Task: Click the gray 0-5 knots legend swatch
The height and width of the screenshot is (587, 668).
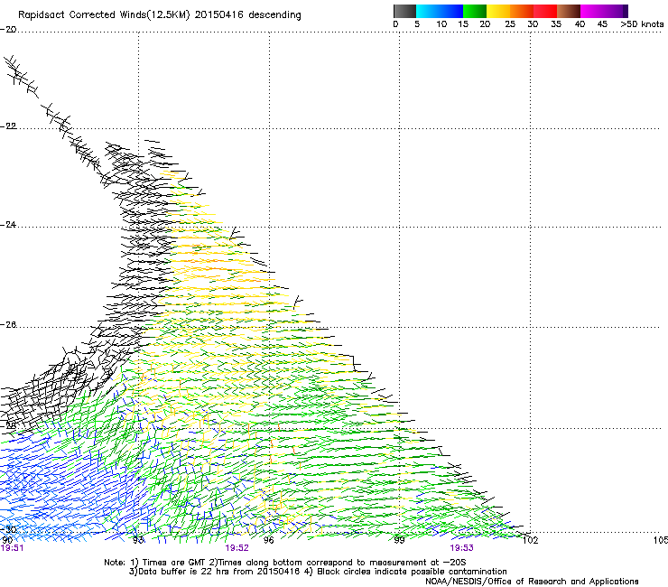Action: coord(404,11)
